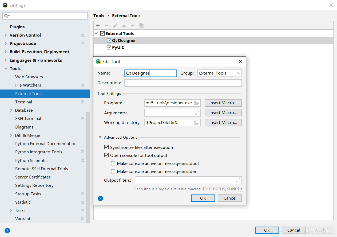The height and width of the screenshot is (237, 337).
Task: Move tool up with up arrow icon
Action: [x=124, y=26]
